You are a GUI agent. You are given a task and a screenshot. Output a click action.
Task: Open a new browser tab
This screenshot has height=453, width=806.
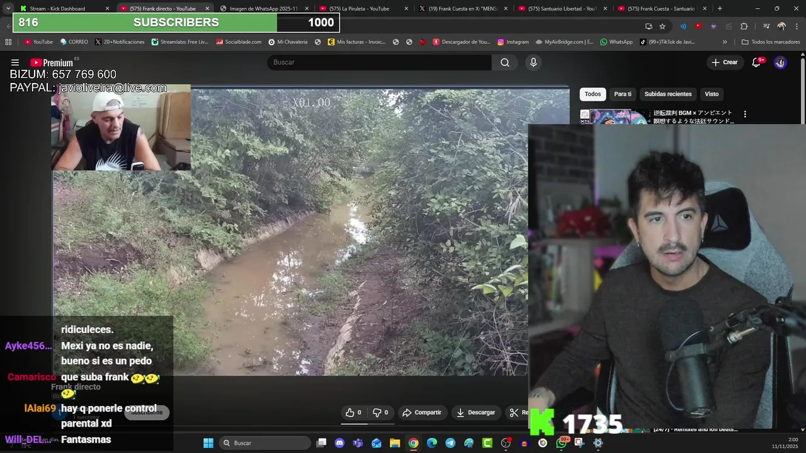click(x=720, y=9)
